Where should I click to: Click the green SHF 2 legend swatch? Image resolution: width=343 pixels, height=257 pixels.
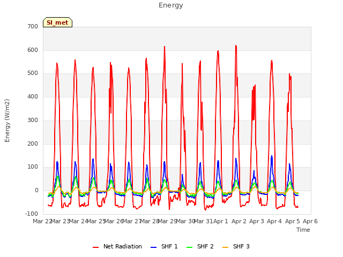pos(189,247)
